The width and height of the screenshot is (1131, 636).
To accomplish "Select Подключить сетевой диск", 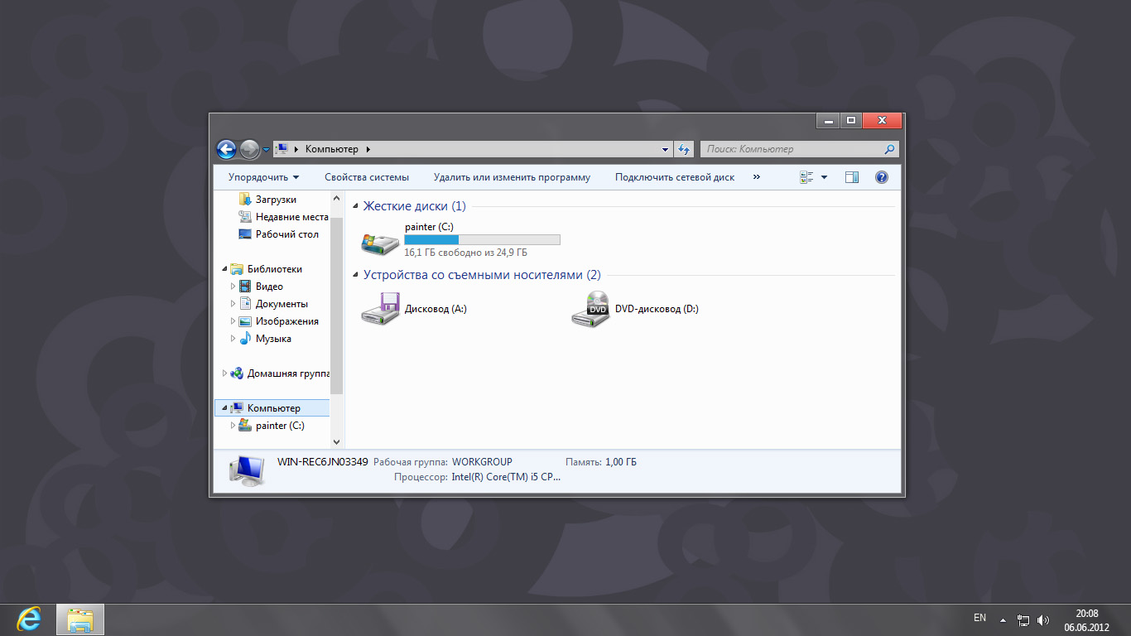I will click(675, 177).
